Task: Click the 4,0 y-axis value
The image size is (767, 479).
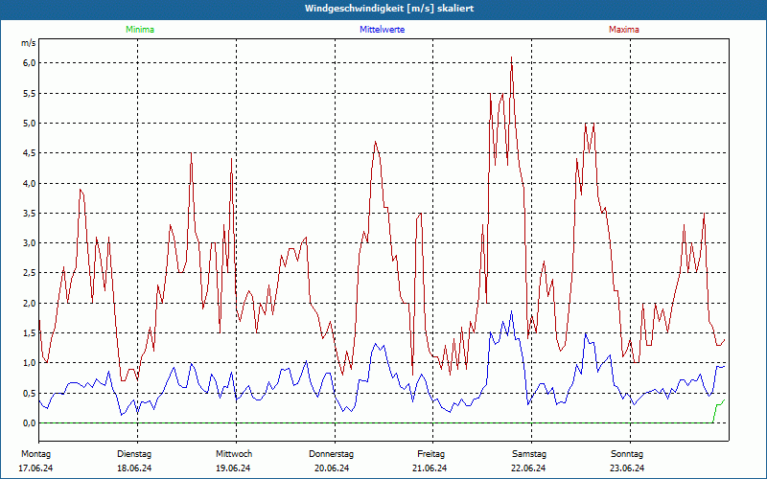Action: point(30,183)
